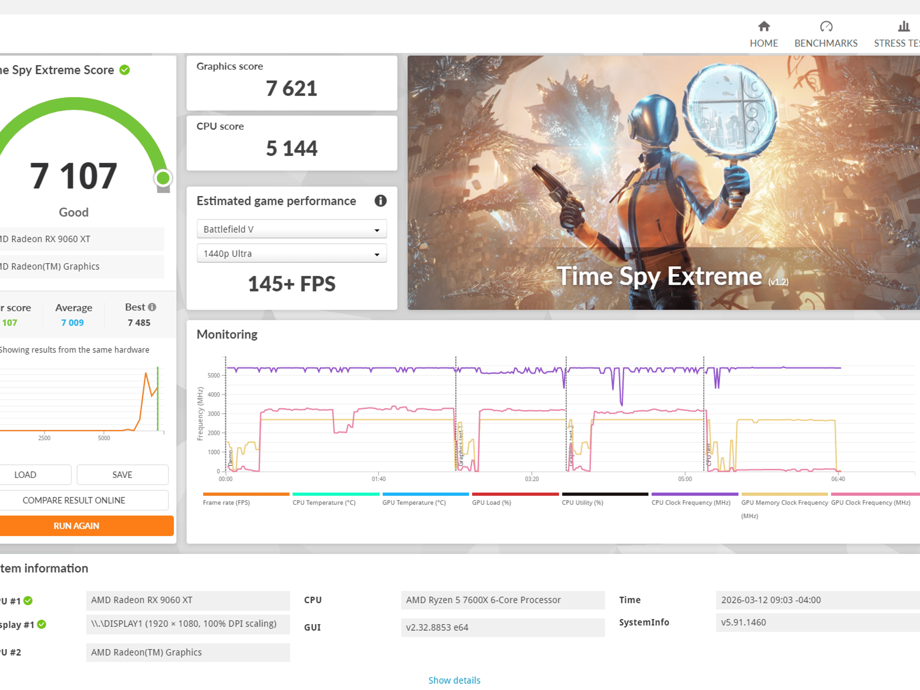Go to the BENCHMARKS tab
This screenshot has height=690, width=920.
[826, 34]
